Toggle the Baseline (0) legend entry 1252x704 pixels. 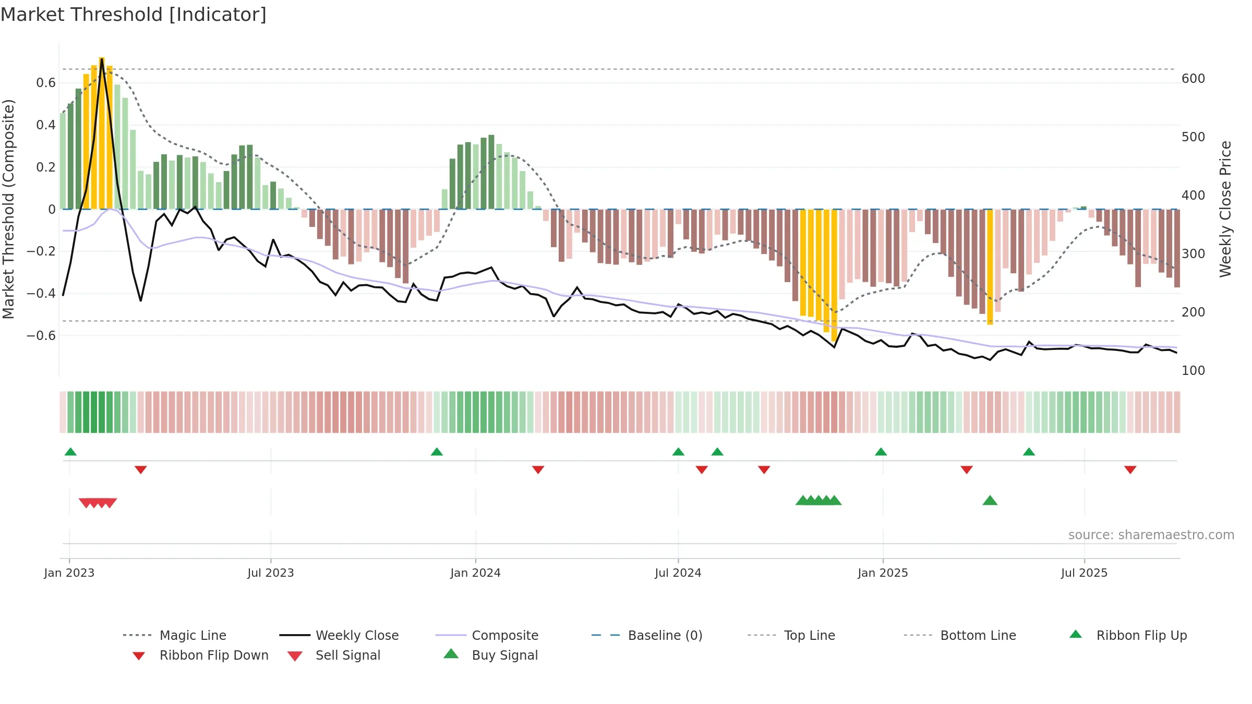point(647,635)
